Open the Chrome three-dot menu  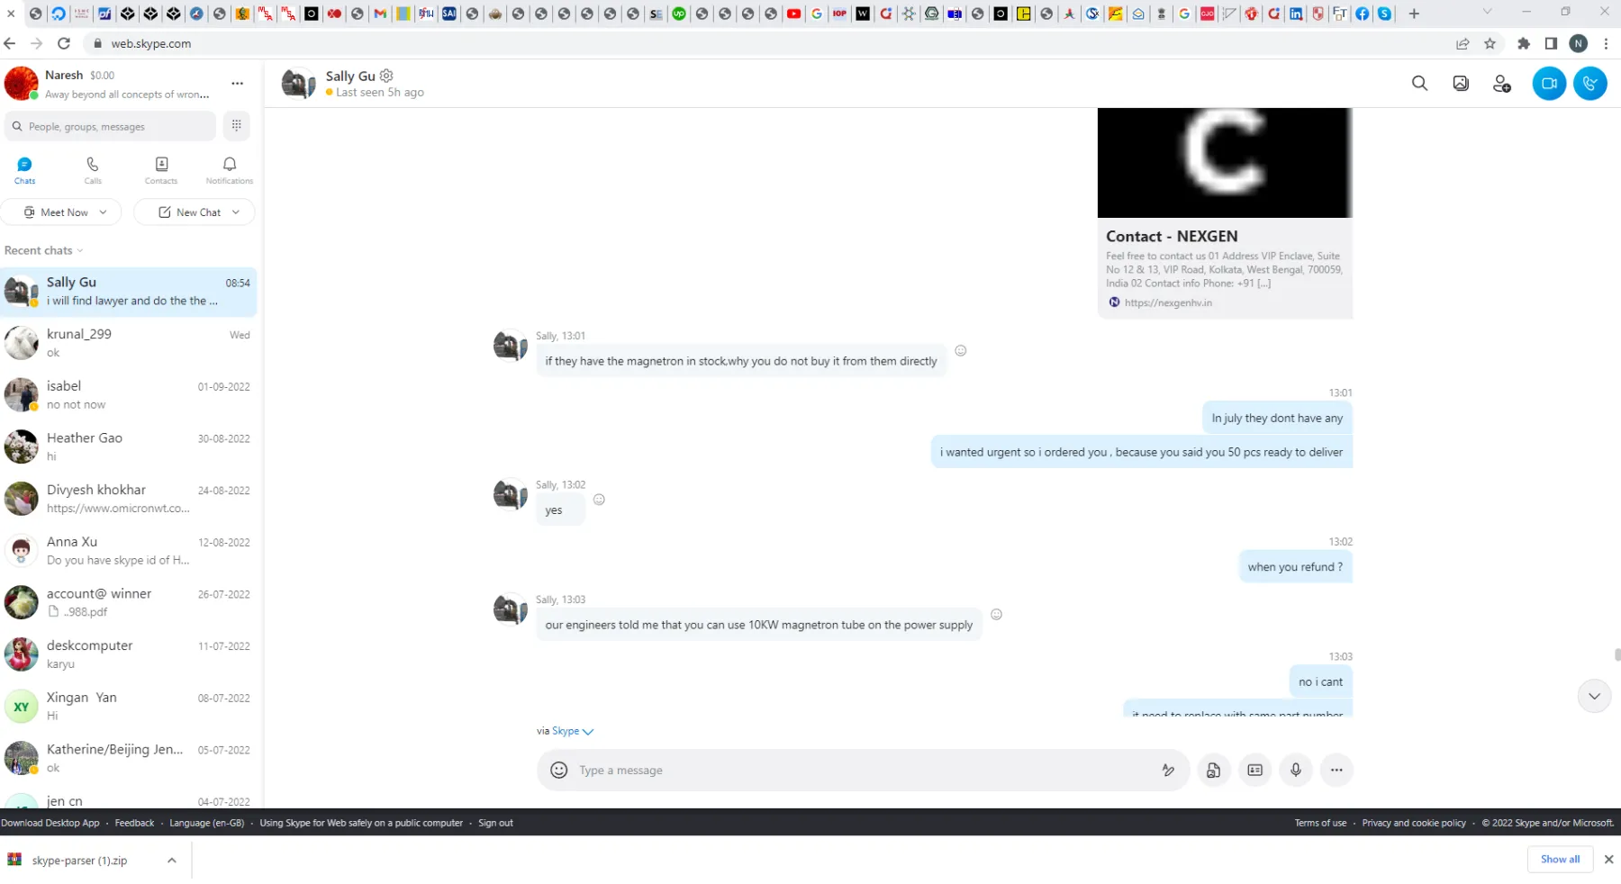click(x=1606, y=43)
